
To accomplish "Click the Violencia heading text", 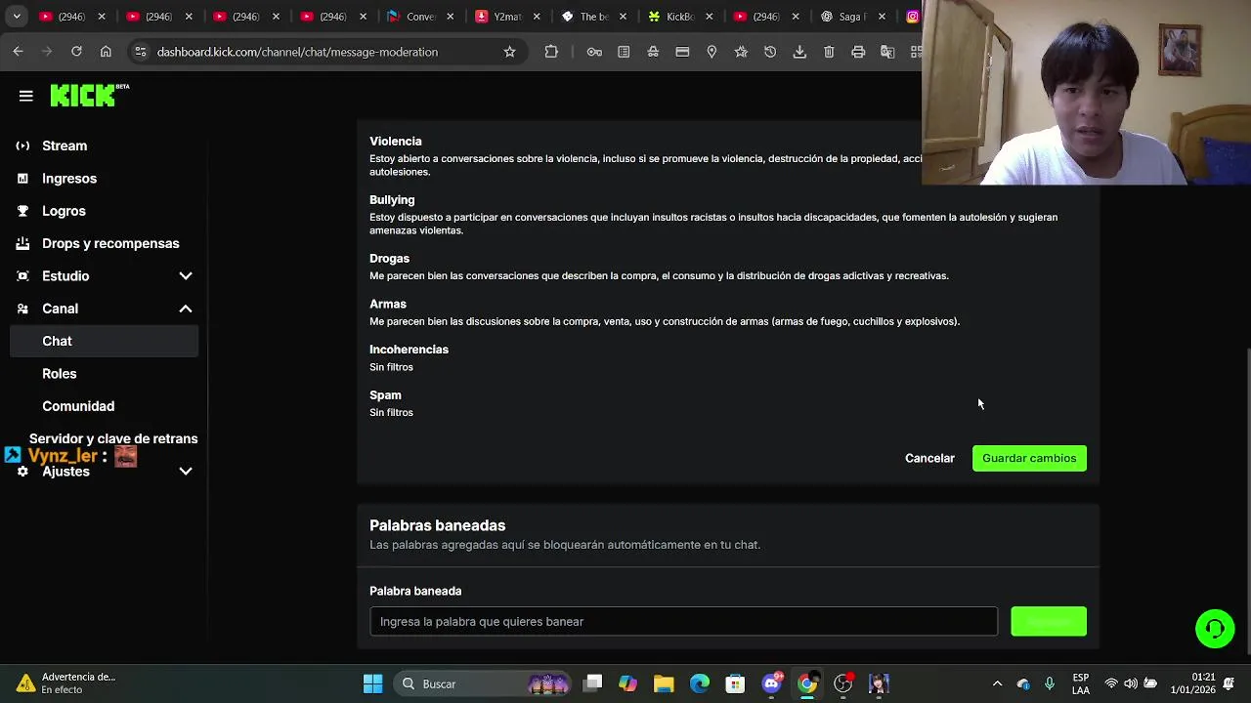I will pyautogui.click(x=395, y=142).
